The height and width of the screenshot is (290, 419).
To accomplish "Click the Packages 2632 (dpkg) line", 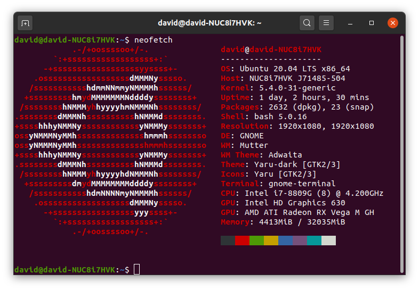I will [297, 107].
